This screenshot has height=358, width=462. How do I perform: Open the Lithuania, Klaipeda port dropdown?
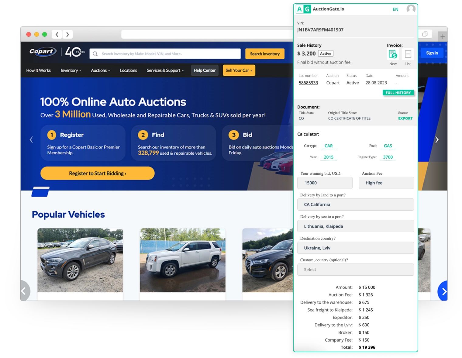tap(356, 226)
